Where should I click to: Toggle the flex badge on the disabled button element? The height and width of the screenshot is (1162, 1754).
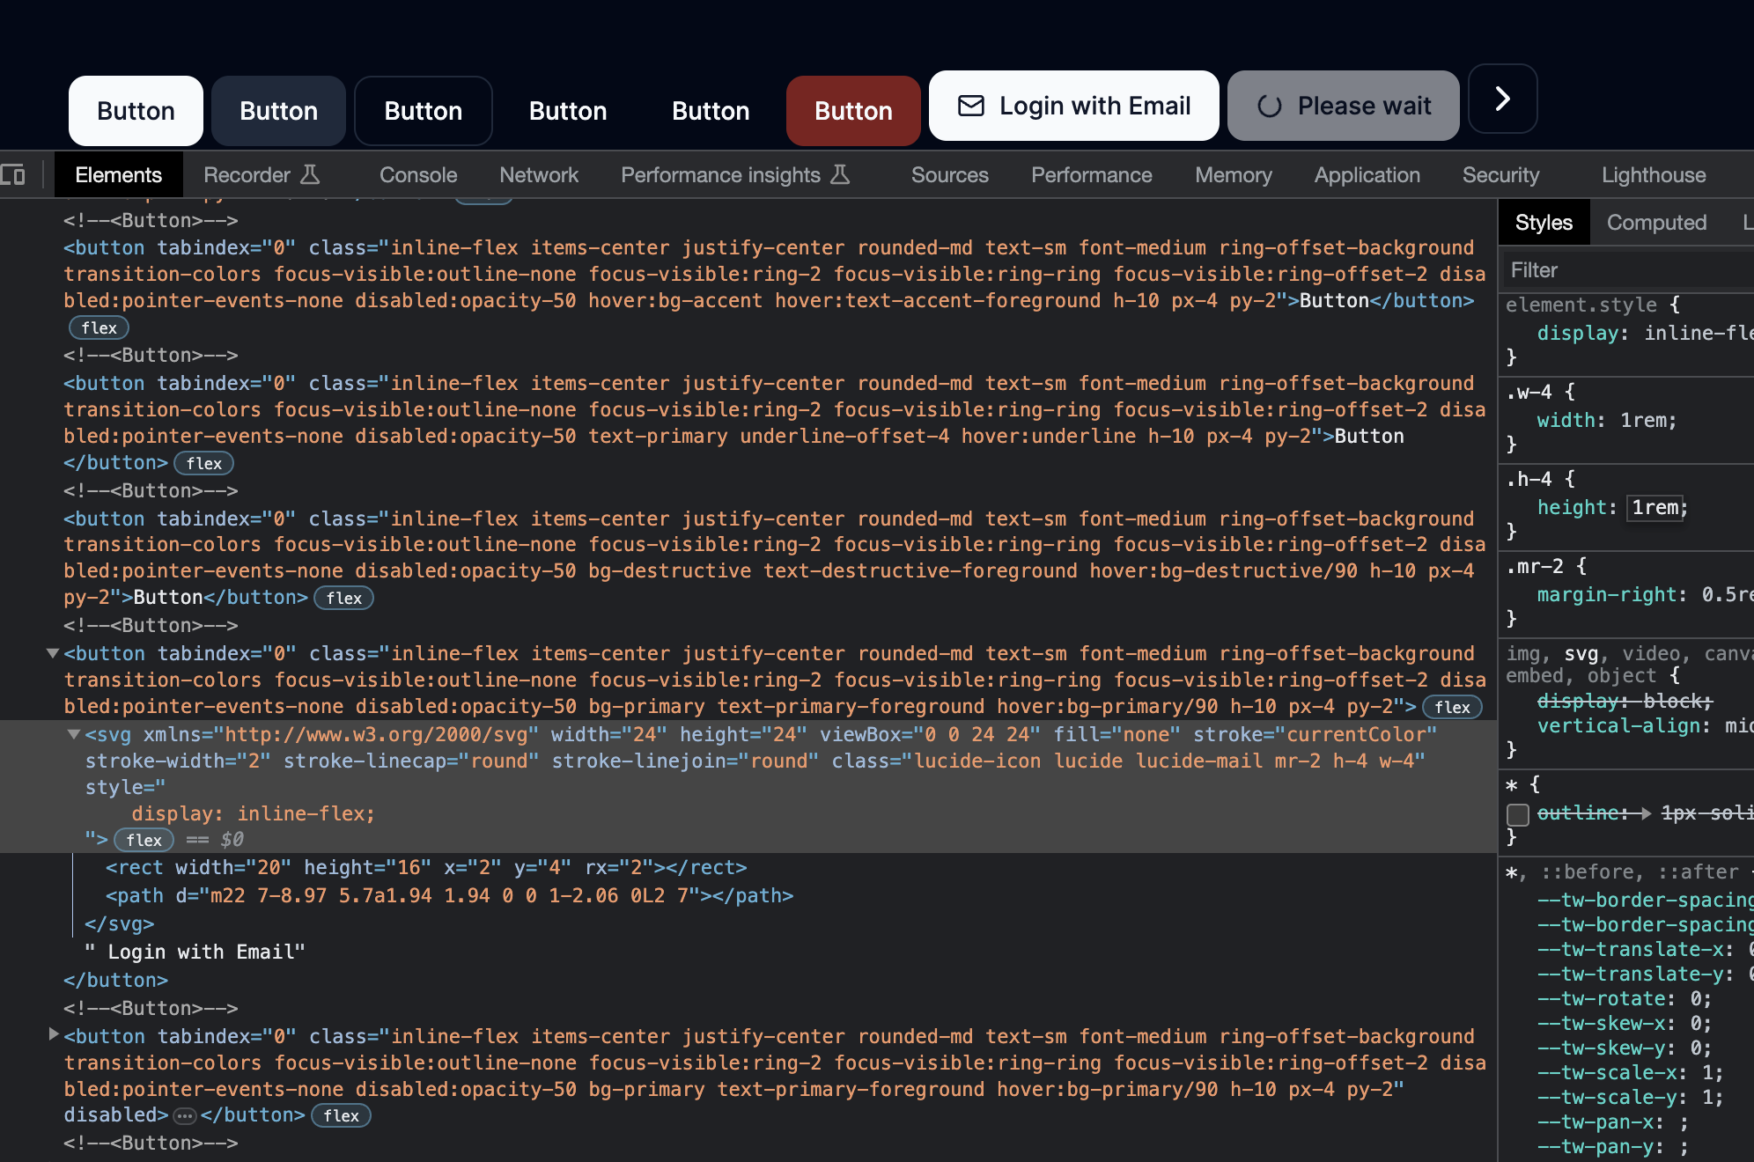(342, 1115)
